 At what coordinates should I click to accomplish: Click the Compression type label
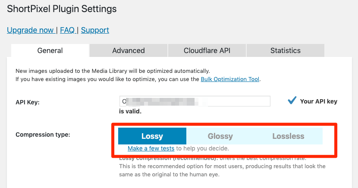43,135
